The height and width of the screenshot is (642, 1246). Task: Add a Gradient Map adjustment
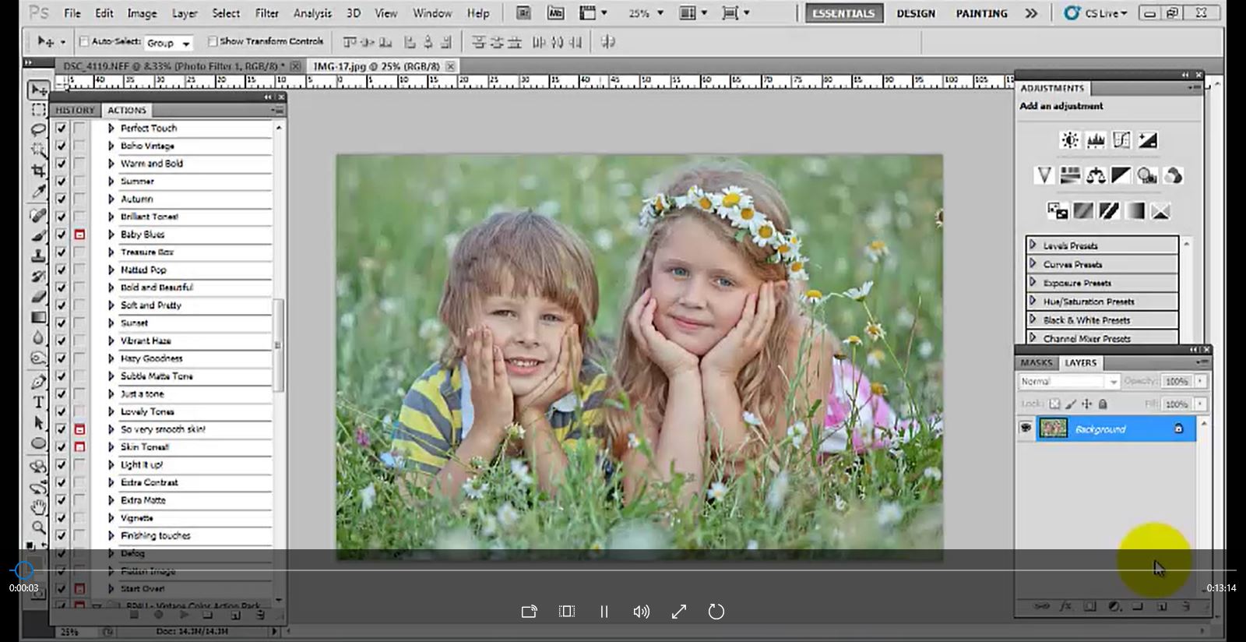pos(1135,210)
